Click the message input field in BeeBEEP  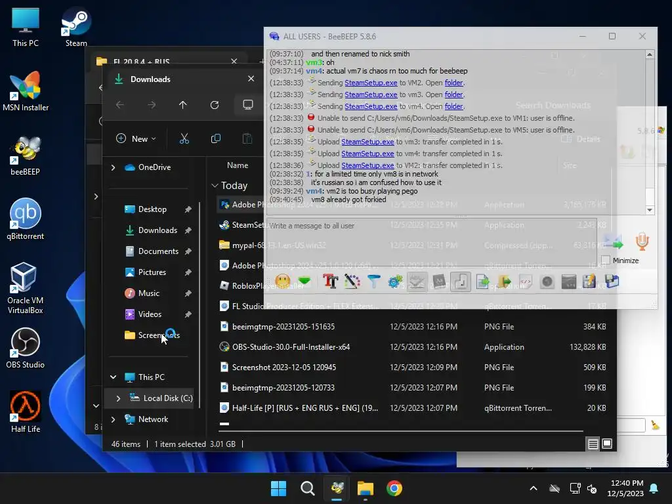432,242
